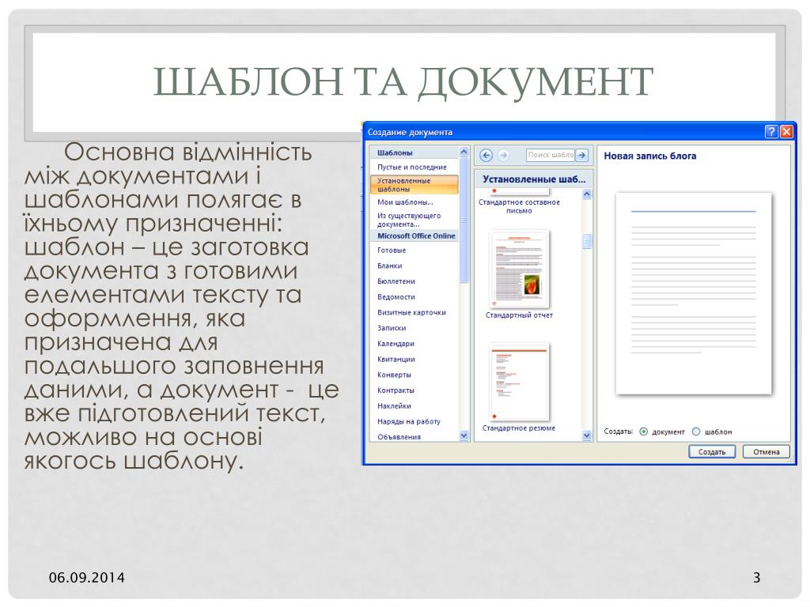Viewport: 810px width, 607px height.
Task: Select the Наклейки category
Action: click(x=394, y=405)
